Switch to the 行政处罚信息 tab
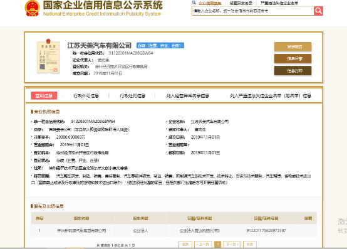 tap(133, 96)
